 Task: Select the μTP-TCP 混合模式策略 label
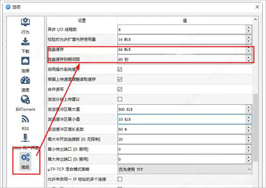click(69, 169)
